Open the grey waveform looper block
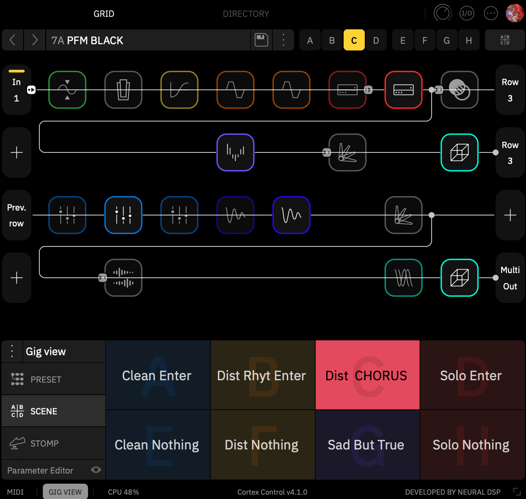 coord(123,278)
